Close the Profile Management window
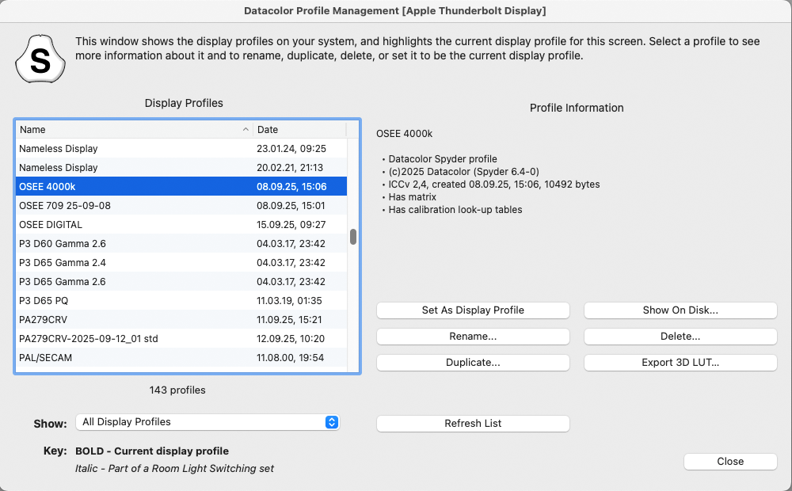 729,462
